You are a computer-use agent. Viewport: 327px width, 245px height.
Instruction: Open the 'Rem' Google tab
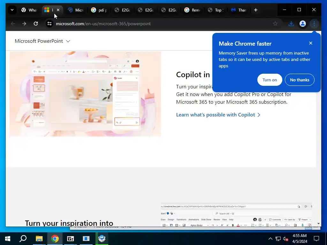point(193,10)
